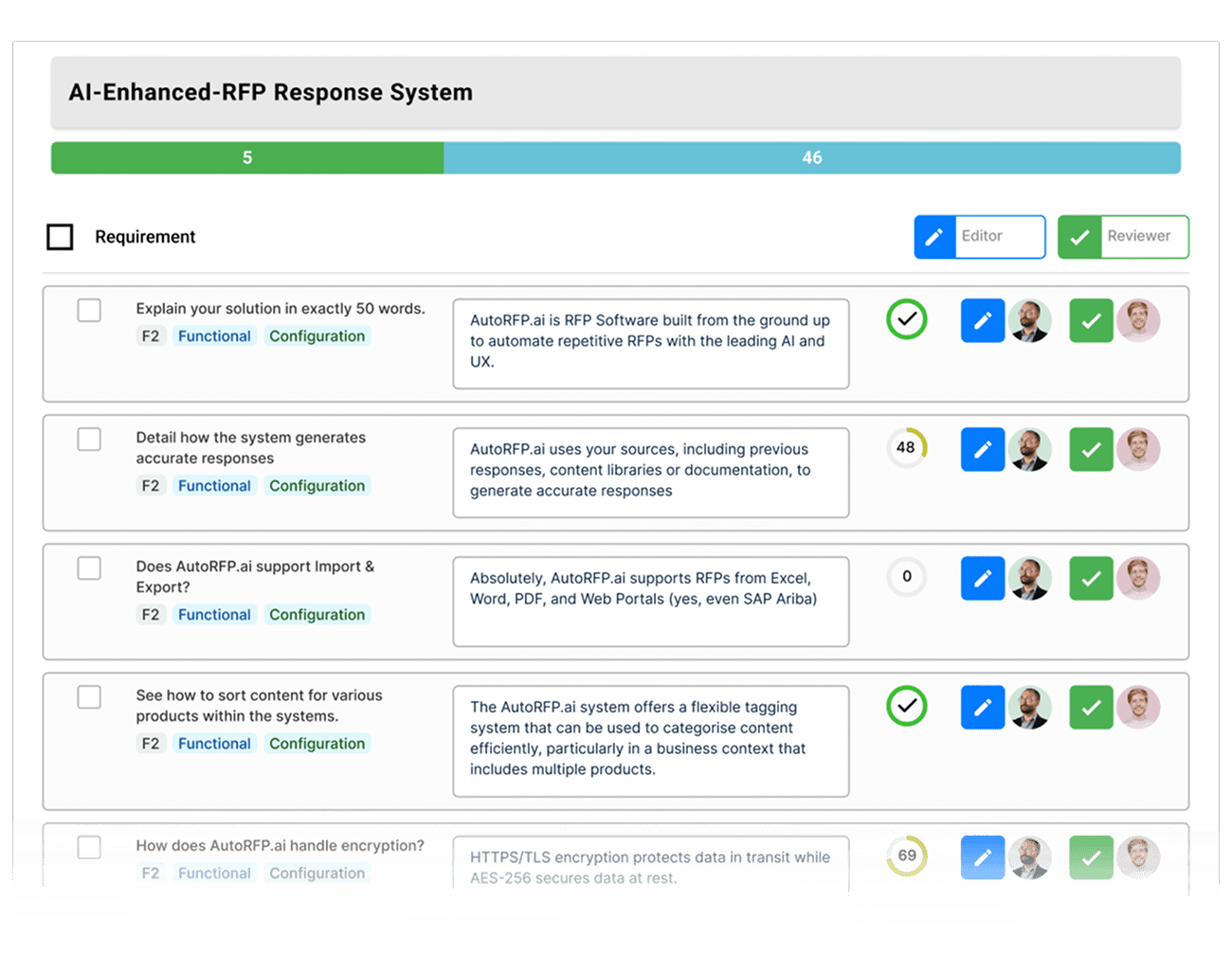Screen dimensions: 1232x974
Task: Check the 'Detail how the system generates' box
Action: pyautogui.click(x=89, y=439)
